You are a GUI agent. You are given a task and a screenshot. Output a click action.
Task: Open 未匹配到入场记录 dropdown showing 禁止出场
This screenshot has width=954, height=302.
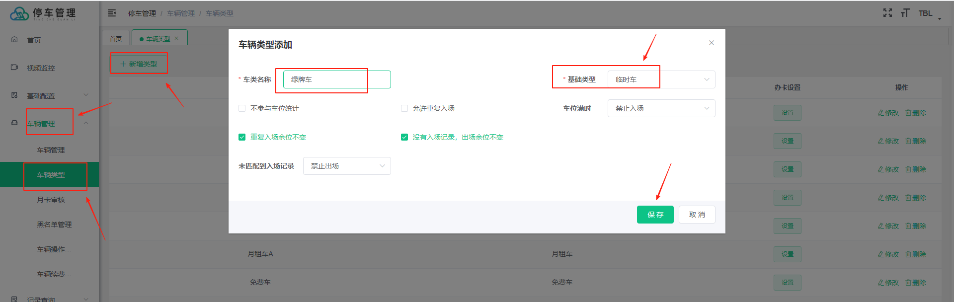tap(347, 166)
